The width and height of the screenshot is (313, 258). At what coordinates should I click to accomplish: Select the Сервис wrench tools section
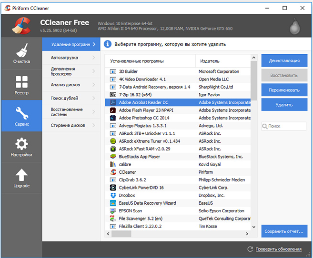(21, 116)
